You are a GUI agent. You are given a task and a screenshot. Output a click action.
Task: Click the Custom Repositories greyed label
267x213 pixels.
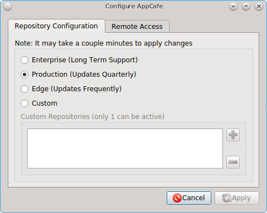pos(93,117)
